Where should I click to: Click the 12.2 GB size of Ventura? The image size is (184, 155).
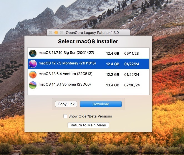[x=113, y=74]
